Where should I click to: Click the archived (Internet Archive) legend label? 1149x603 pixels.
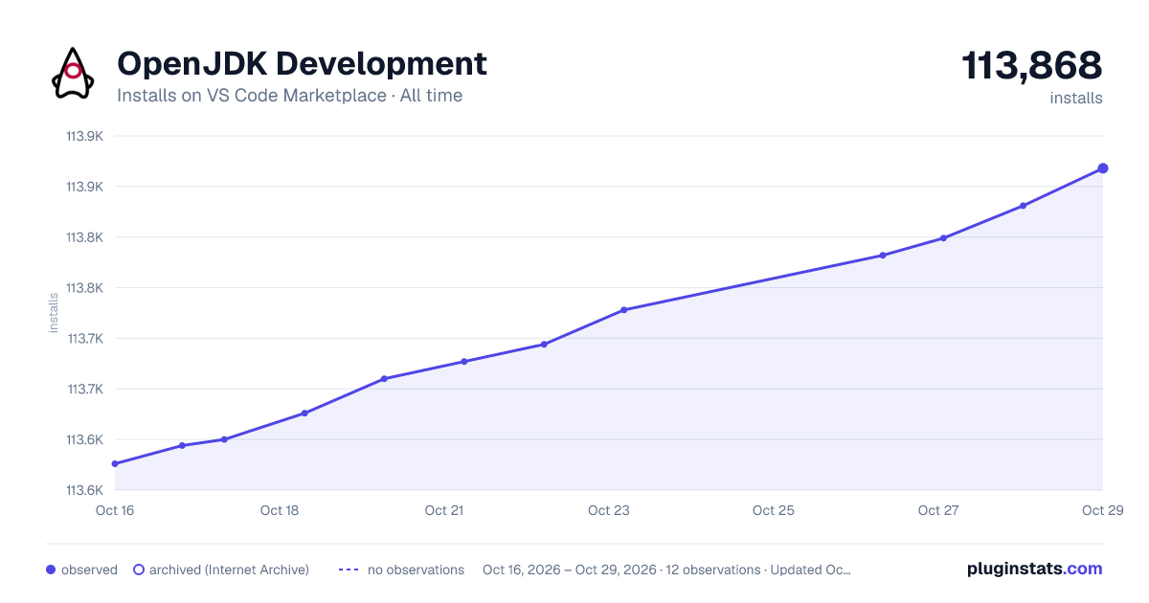tap(229, 569)
